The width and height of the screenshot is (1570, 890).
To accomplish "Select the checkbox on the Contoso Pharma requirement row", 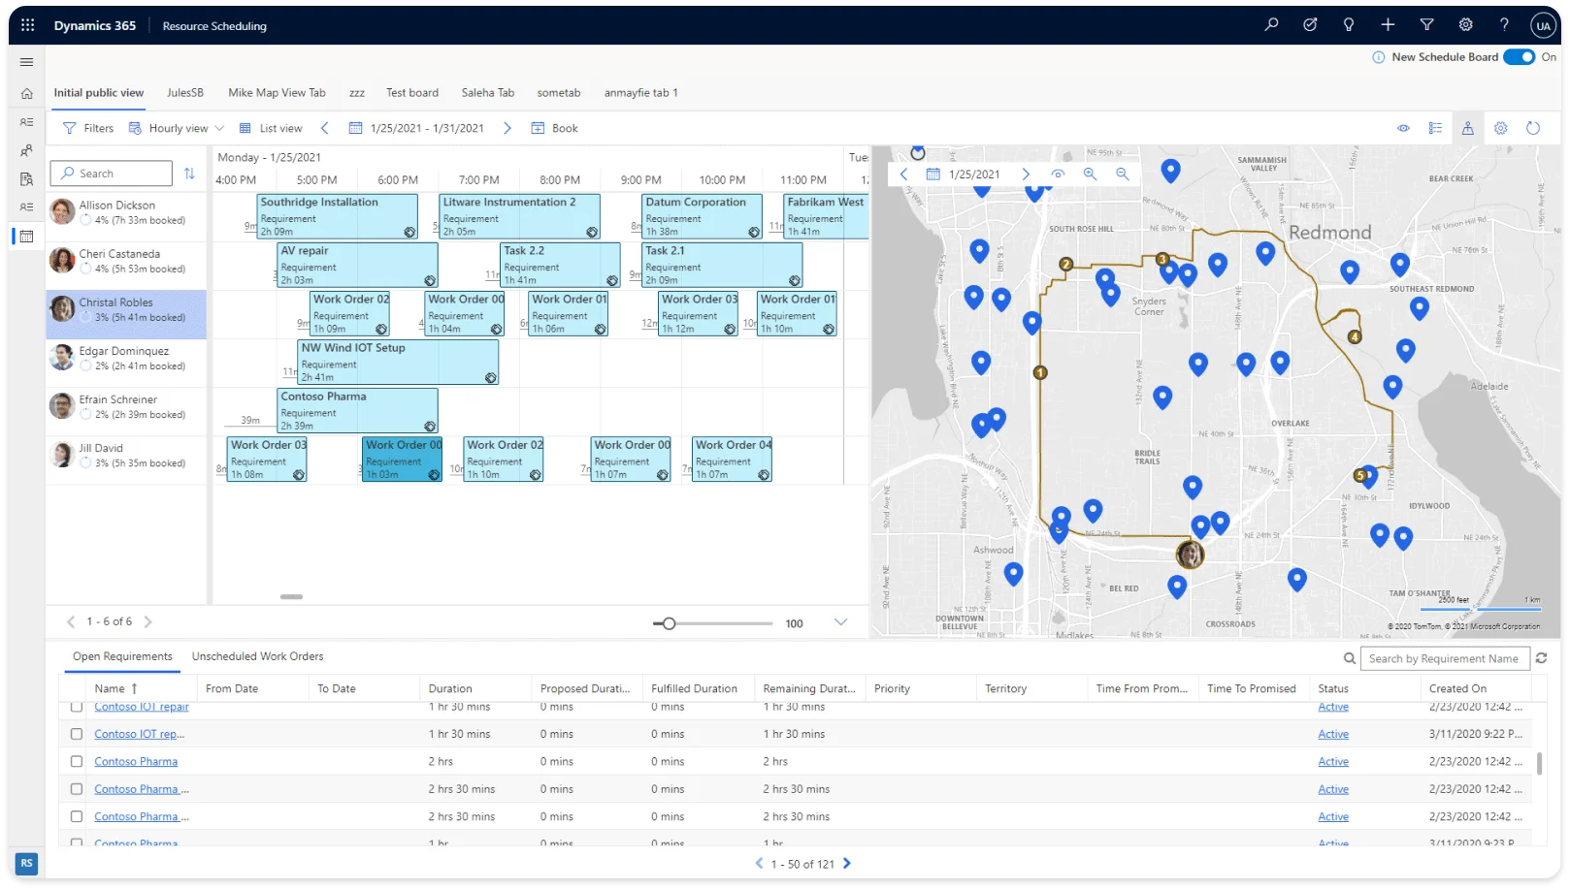I will (x=76, y=761).
